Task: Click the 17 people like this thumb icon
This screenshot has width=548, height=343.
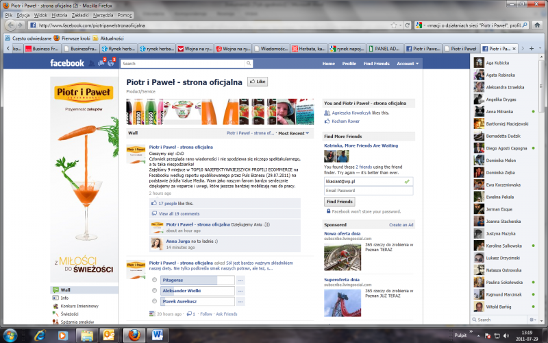Action: point(153,203)
